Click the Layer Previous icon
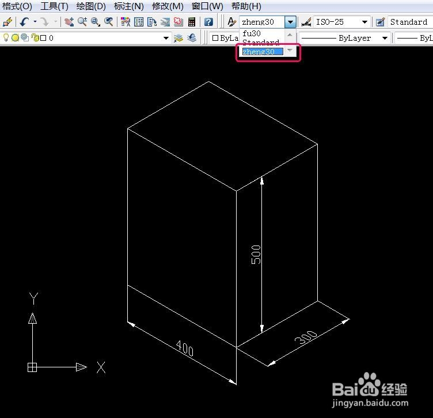This screenshot has width=433, height=418. click(192, 38)
